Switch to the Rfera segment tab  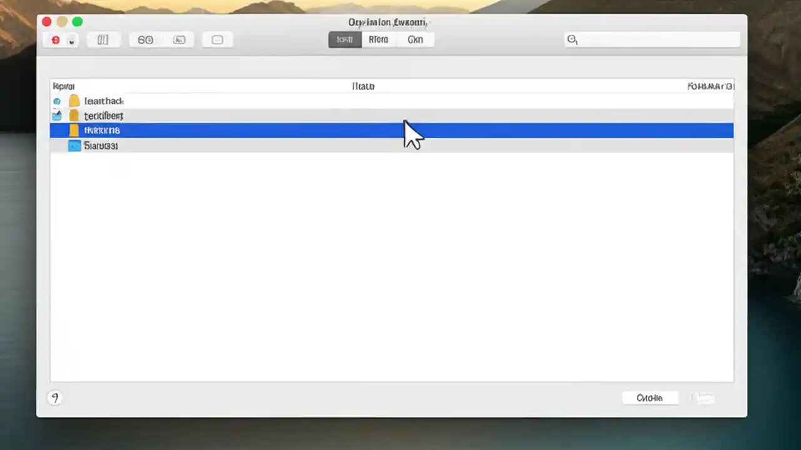(x=378, y=39)
